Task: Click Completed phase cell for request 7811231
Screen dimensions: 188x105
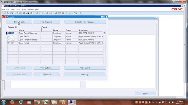Action: coord(59,43)
